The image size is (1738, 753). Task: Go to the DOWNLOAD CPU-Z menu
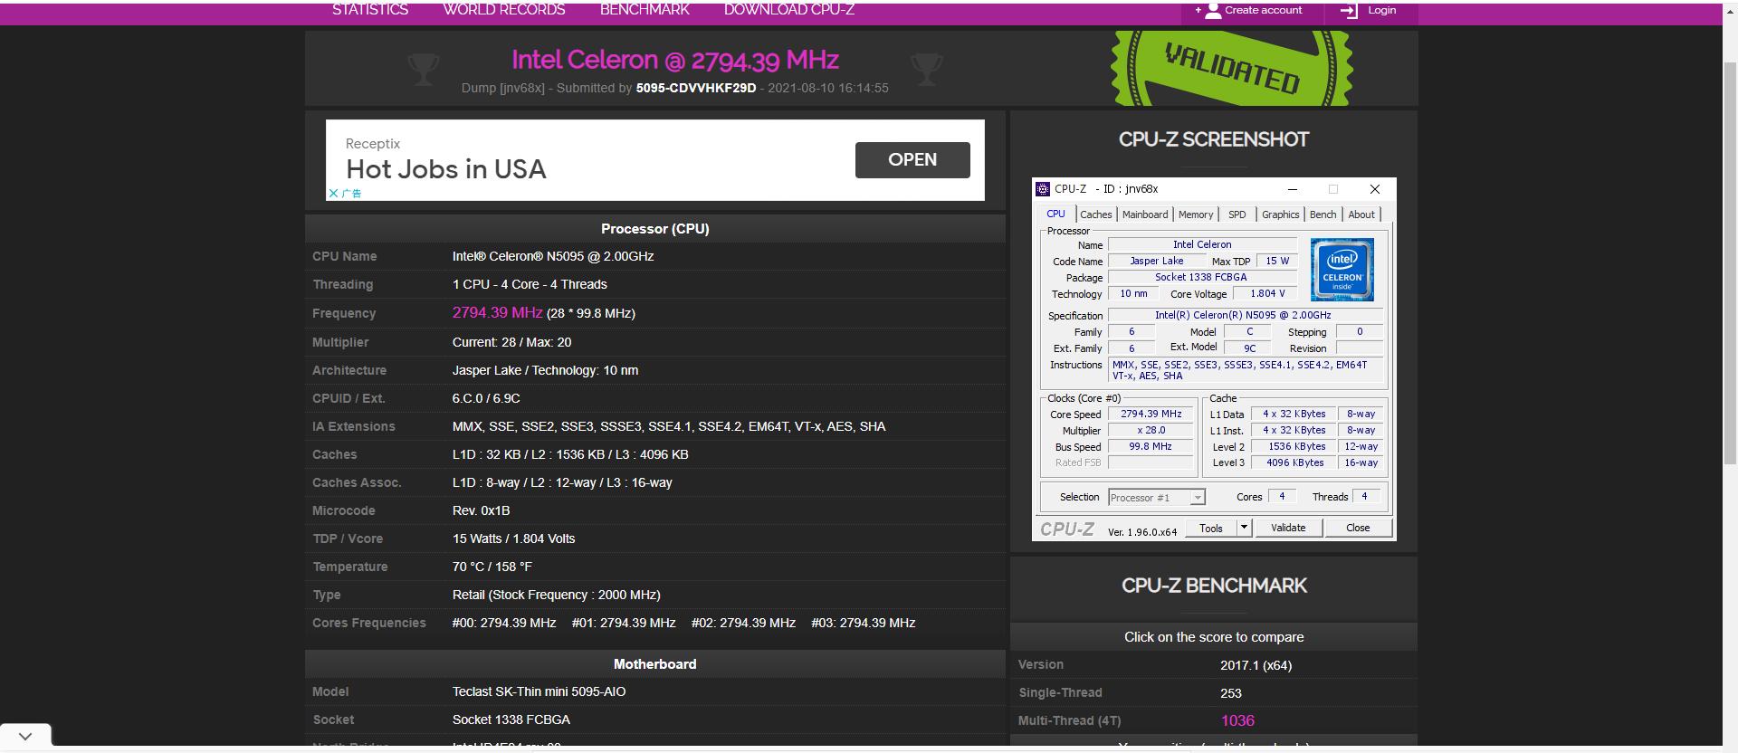tap(788, 10)
